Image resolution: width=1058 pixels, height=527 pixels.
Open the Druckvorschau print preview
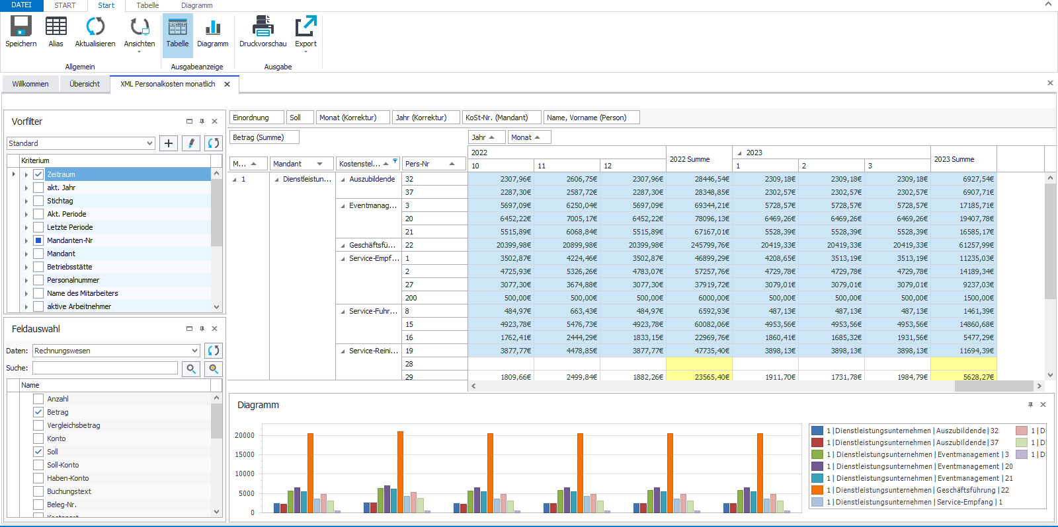pos(263,26)
